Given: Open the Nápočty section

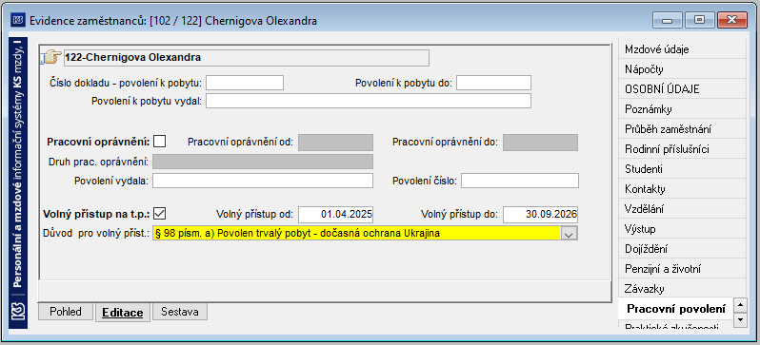Looking at the screenshot, I should (682, 68).
